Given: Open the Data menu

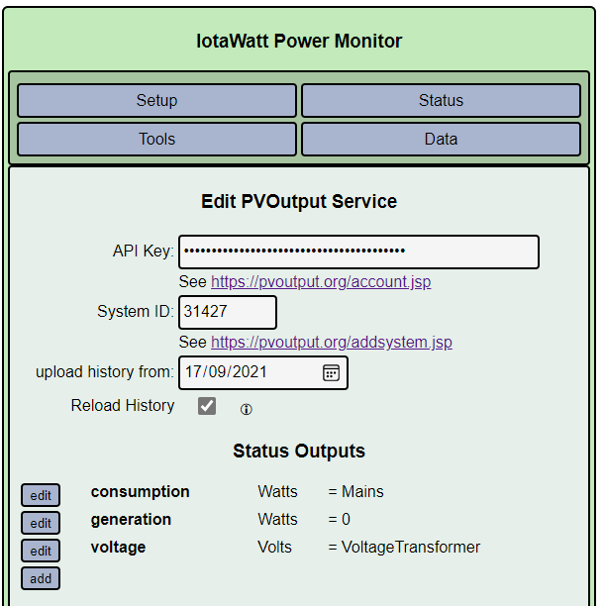Looking at the screenshot, I should [x=441, y=140].
